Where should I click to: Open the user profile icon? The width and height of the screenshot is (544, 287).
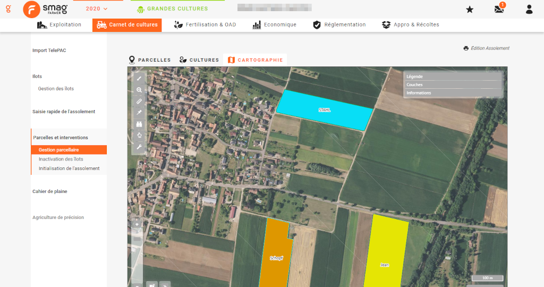[529, 9]
